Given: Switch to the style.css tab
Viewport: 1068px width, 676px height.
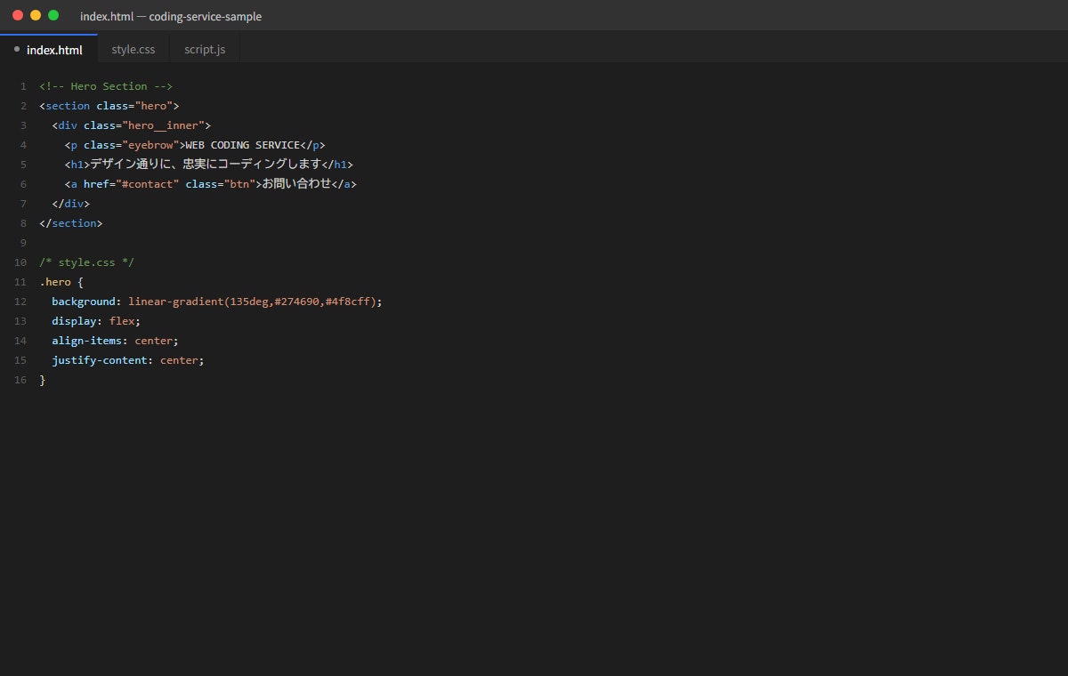Looking at the screenshot, I should 133,49.
